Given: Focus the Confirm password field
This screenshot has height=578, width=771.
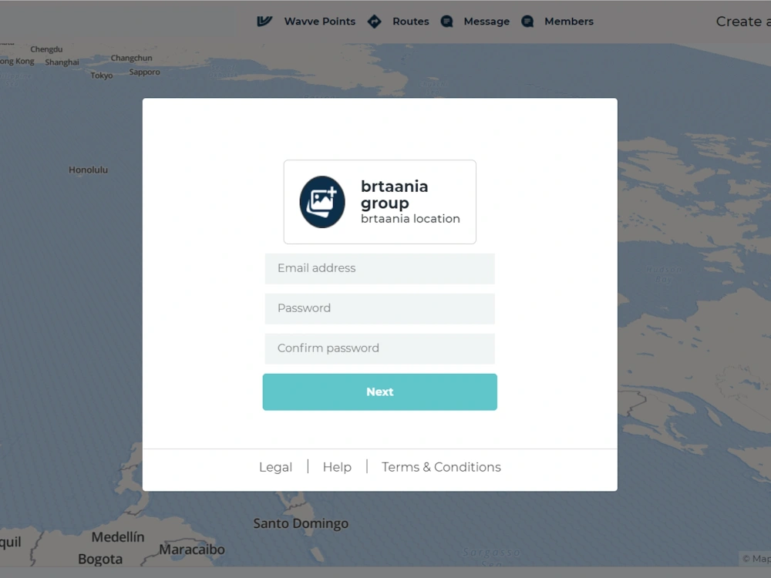Looking at the screenshot, I should tap(379, 348).
